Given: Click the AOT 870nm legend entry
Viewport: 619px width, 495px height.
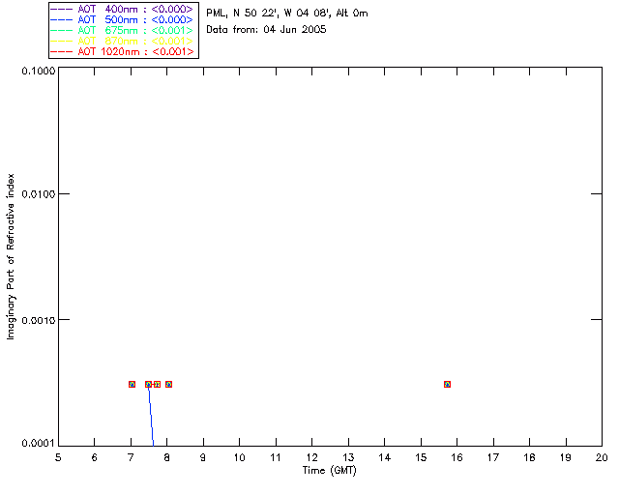Looking at the screenshot, I should [x=122, y=41].
